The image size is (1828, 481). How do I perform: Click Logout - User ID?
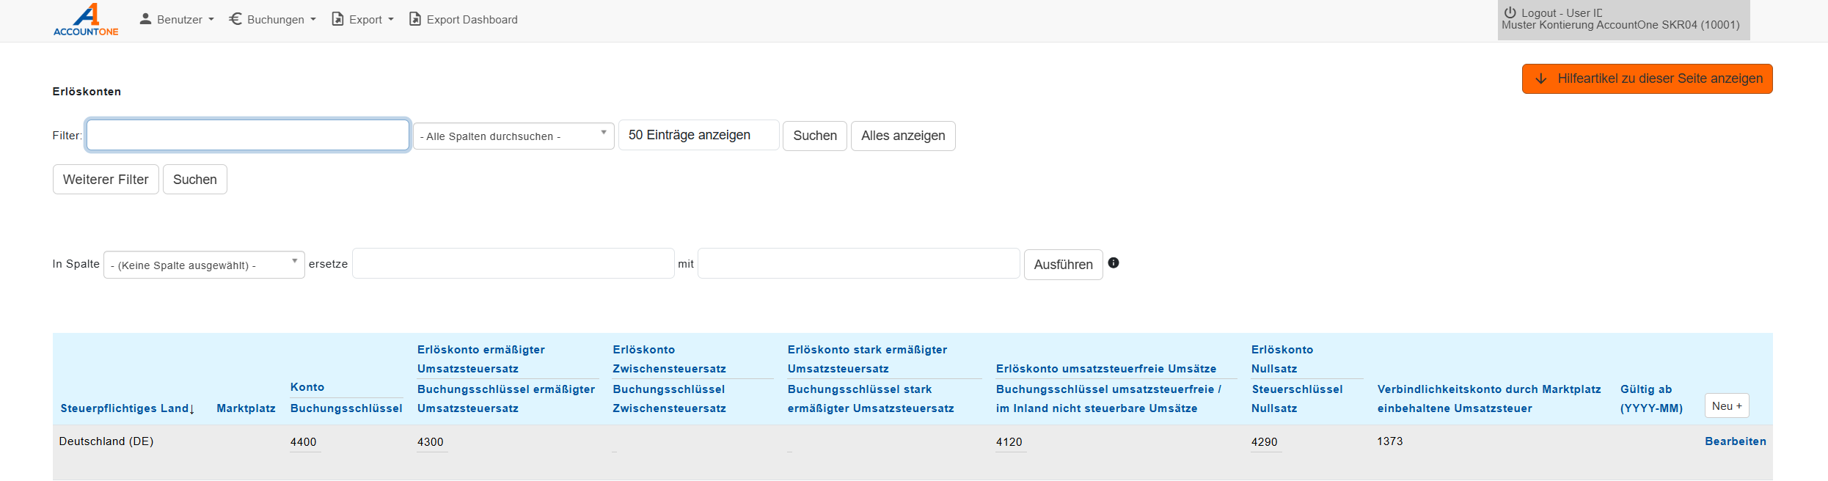click(x=1554, y=12)
